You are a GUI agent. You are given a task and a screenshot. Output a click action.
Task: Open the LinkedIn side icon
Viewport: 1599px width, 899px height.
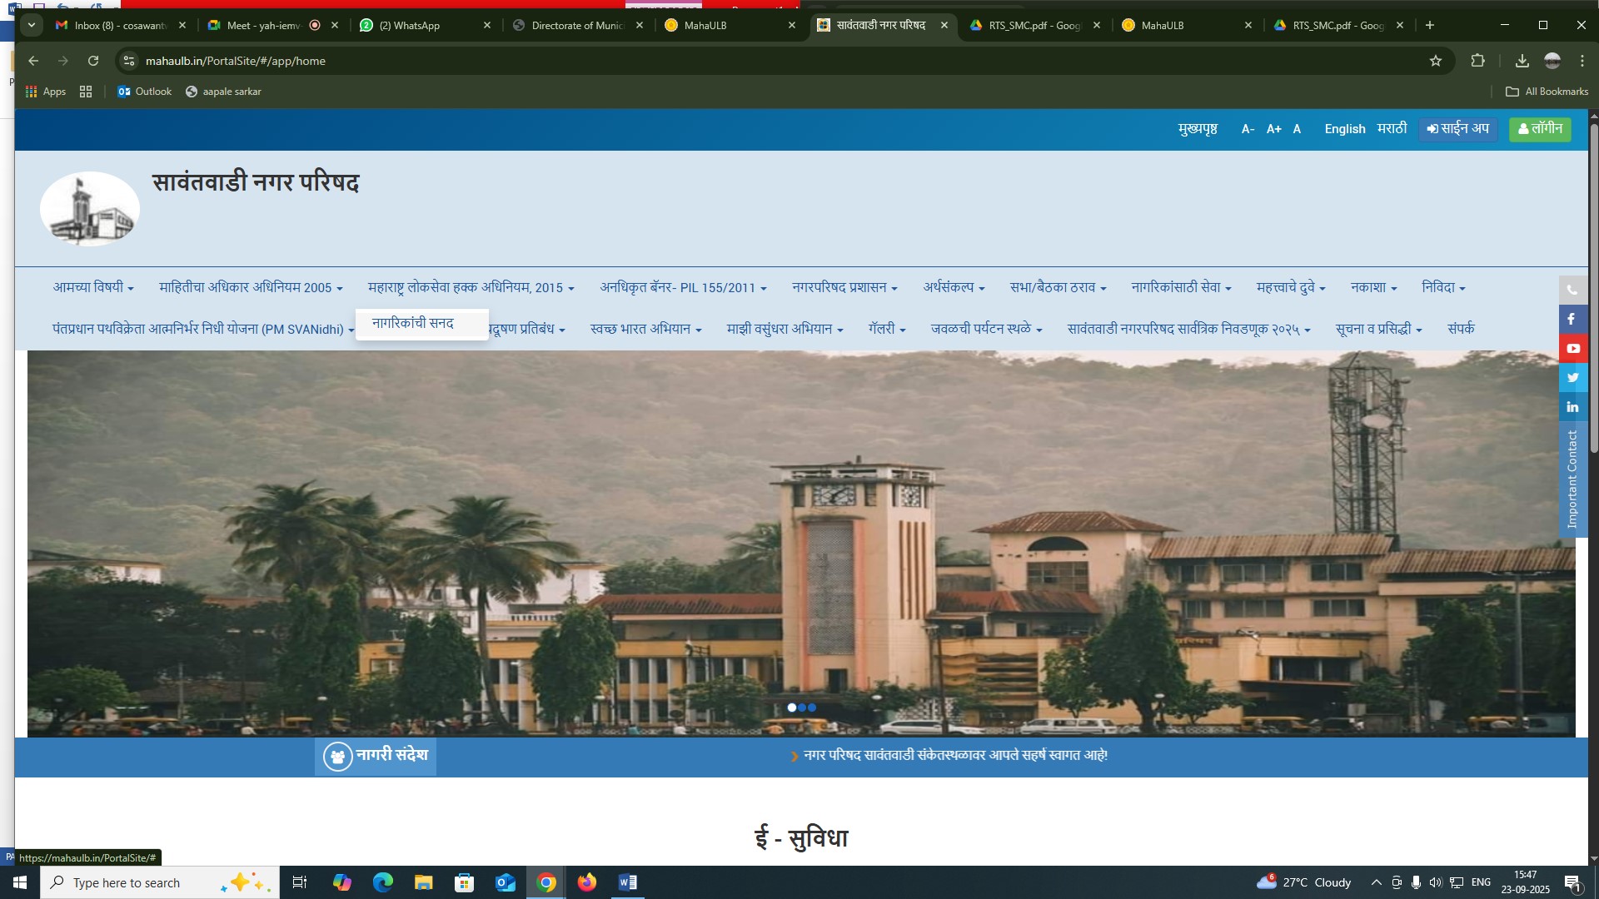(x=1572, y=407)
